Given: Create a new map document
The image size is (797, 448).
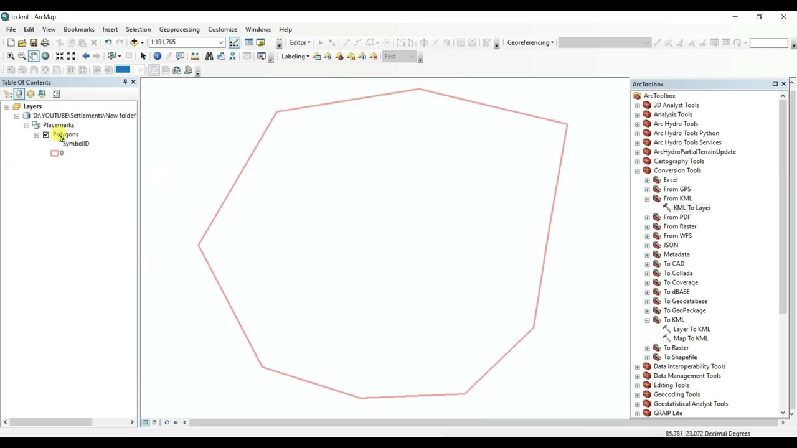Looking at the screenshot, I should [11, 42].
